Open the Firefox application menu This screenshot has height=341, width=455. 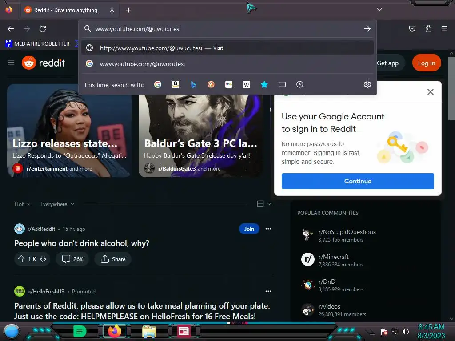(x=444, y=28)
